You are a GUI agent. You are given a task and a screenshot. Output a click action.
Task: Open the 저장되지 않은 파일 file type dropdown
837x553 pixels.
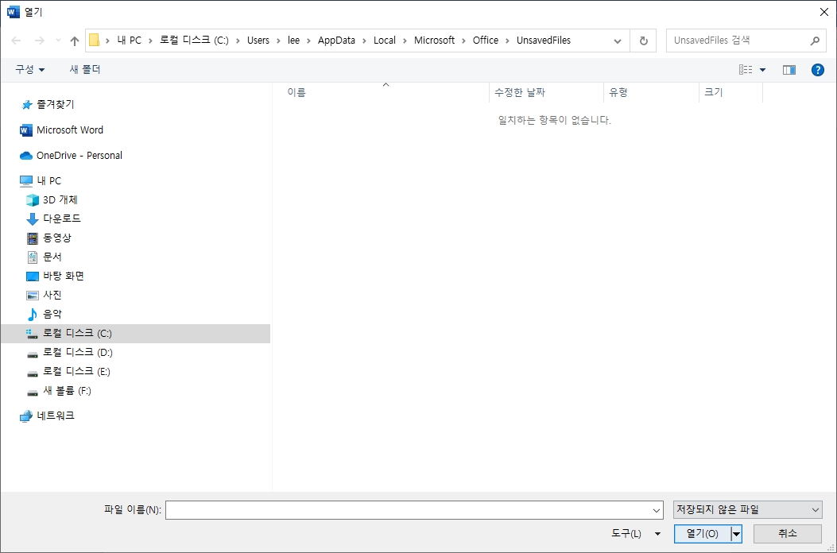747,510
